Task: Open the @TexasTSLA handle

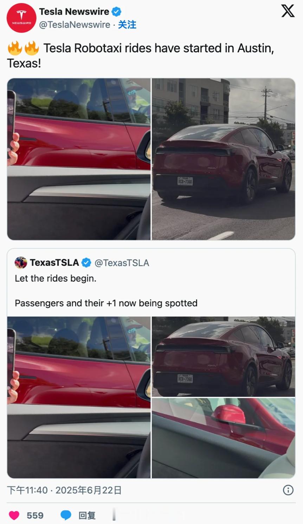Action: coord(122,263)
